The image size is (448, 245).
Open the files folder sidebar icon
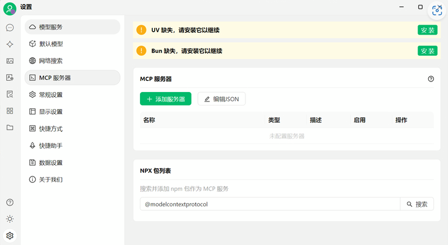(x=10, y=128)
